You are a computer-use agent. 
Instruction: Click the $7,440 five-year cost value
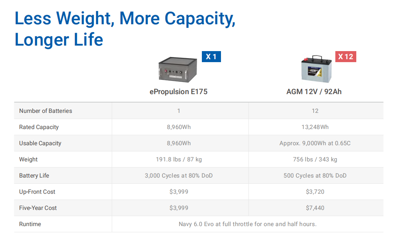pyautogui.click(x=315, y=208)
